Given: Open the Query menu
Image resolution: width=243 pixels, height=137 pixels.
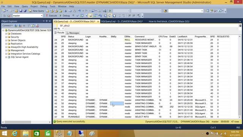Looking at the screenshot, I should tap(25, 6).
